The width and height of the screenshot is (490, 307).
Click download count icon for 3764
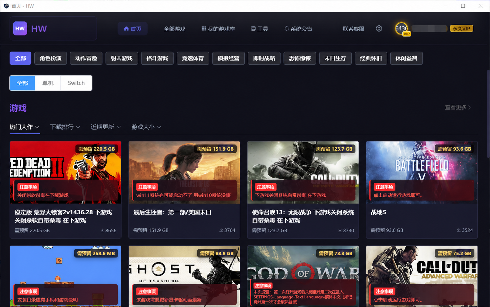click(x=221, y=230)
